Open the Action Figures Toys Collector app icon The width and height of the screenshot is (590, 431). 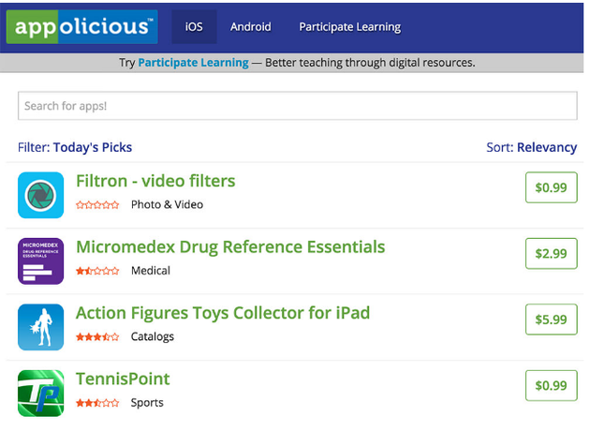40,327
